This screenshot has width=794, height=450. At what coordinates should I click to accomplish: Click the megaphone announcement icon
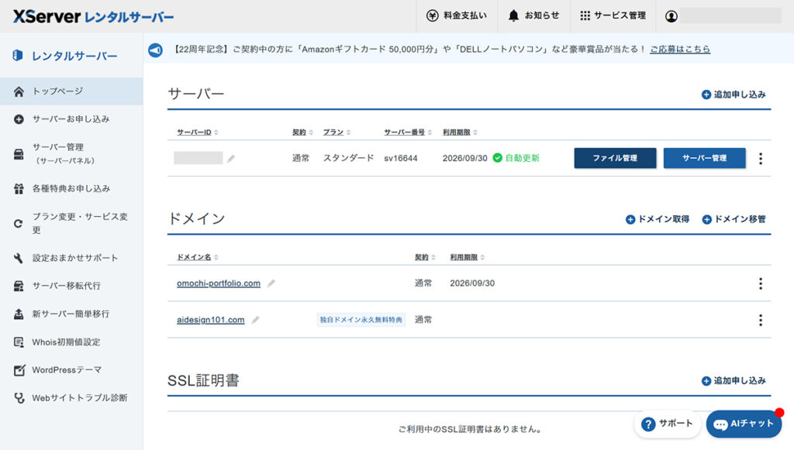click(x=155, y=50)
